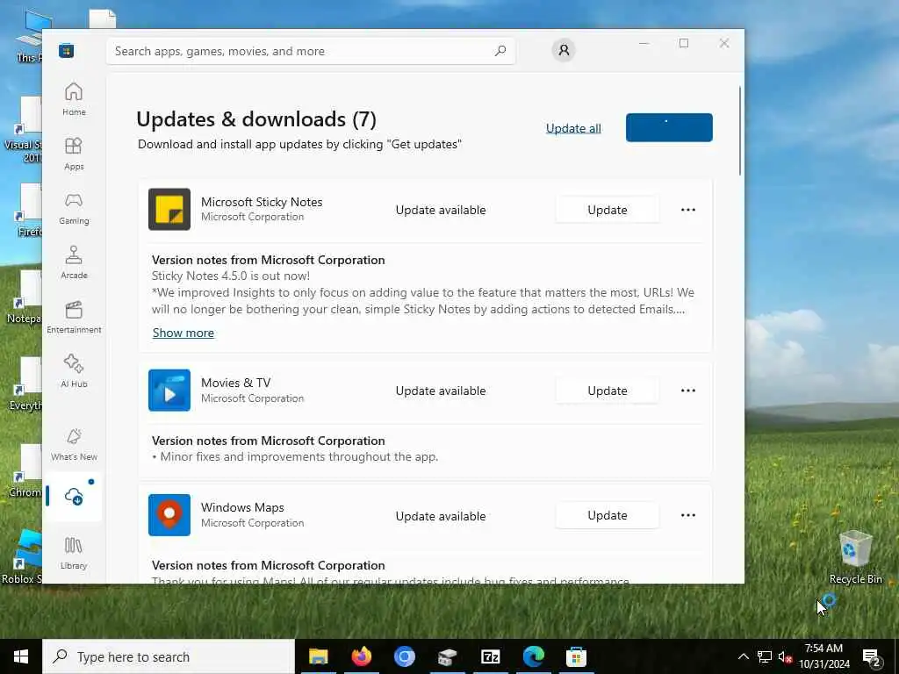Click the blue Get updates button
This screenshot has height=674, width=899.
tap(669, 127)
